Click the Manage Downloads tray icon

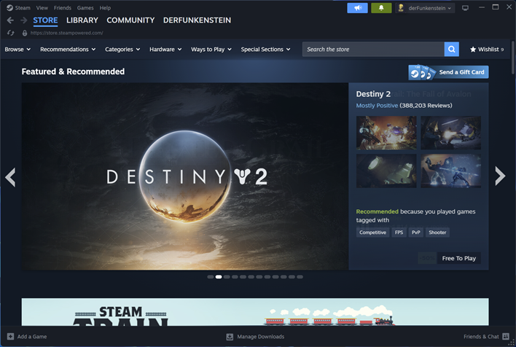[230, 337]
